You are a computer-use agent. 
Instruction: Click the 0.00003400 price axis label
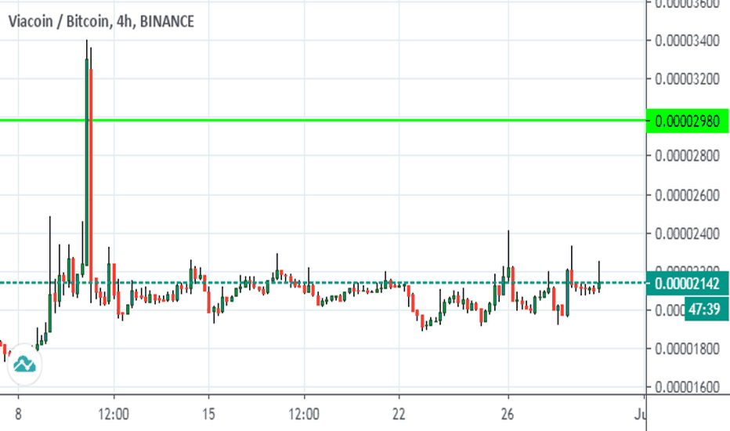tap(687, 41)
